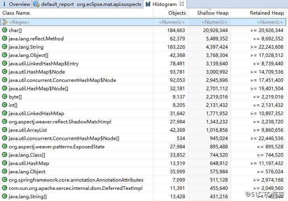The height and width of the screenshot is (201, 288).
Task: Sort by Retained Heap column header
Action: (x=267, y=13)
